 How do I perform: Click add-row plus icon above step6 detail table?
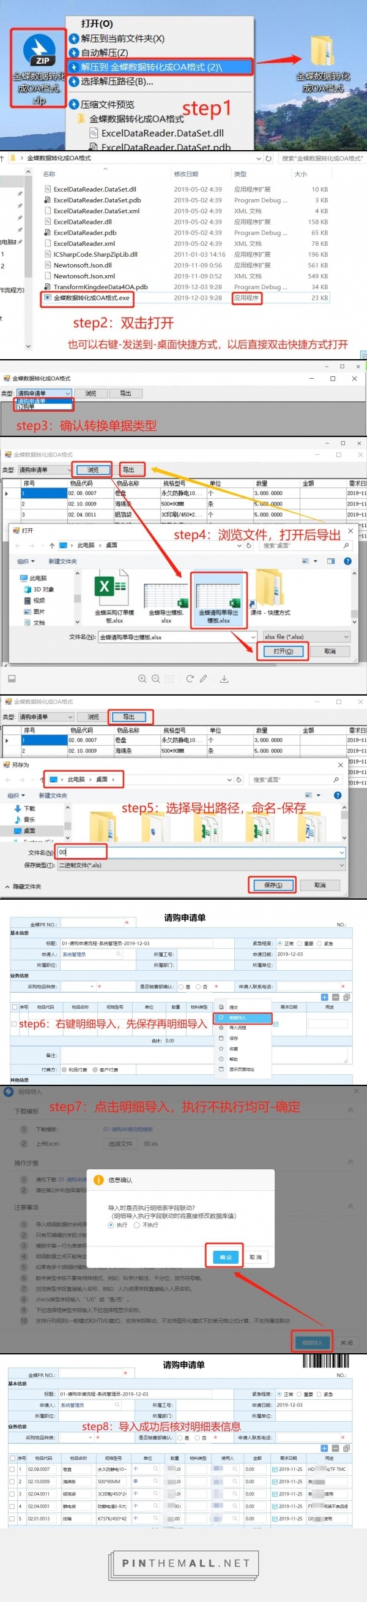[x=324, y=997]
